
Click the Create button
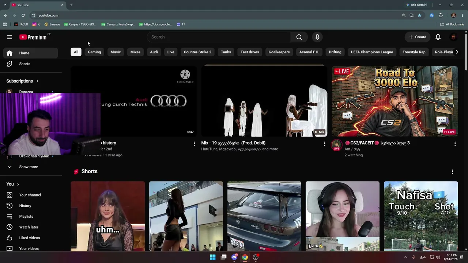(x=418, y=37)
